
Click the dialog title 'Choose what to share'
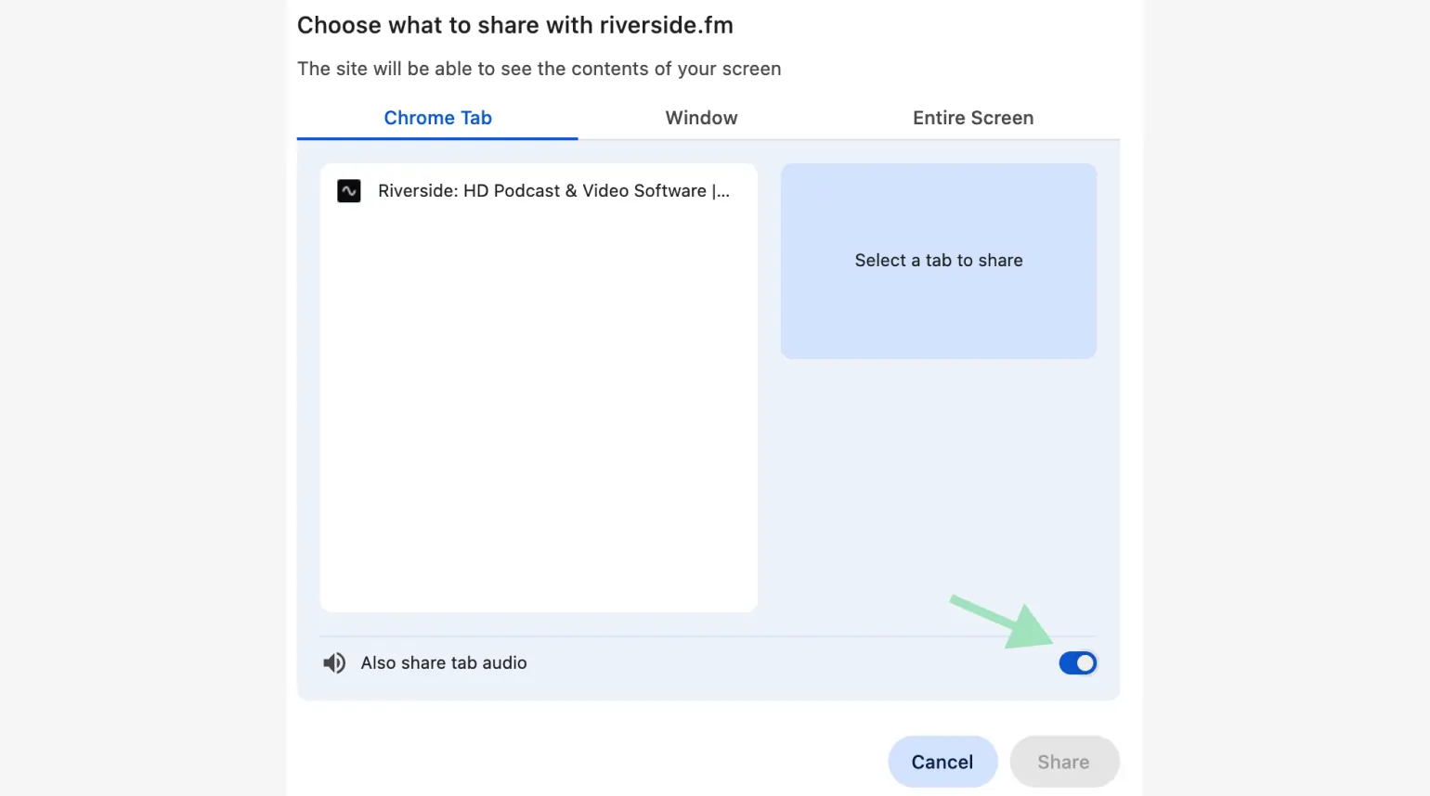click(x=515, y=25)
